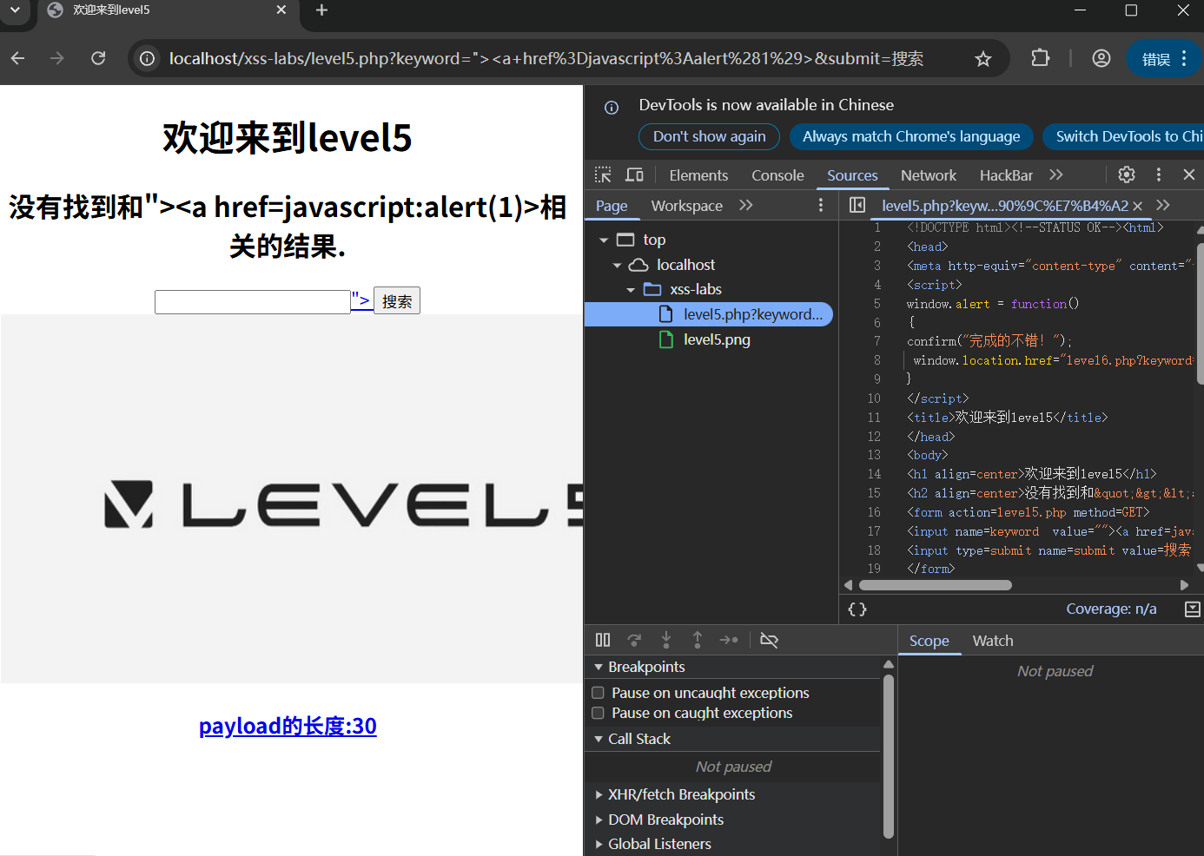
Task: Click the browser forward arrow
Action: pos(57,58)
